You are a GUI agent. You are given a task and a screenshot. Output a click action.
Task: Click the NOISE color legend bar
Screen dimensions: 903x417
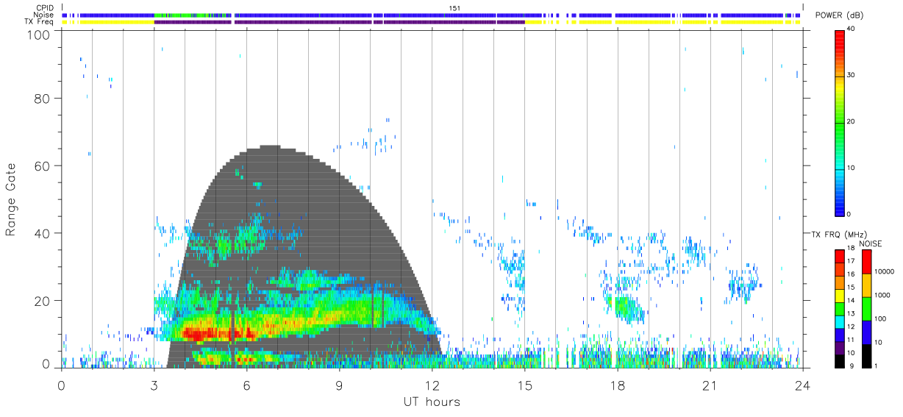(x=866, y=308)
